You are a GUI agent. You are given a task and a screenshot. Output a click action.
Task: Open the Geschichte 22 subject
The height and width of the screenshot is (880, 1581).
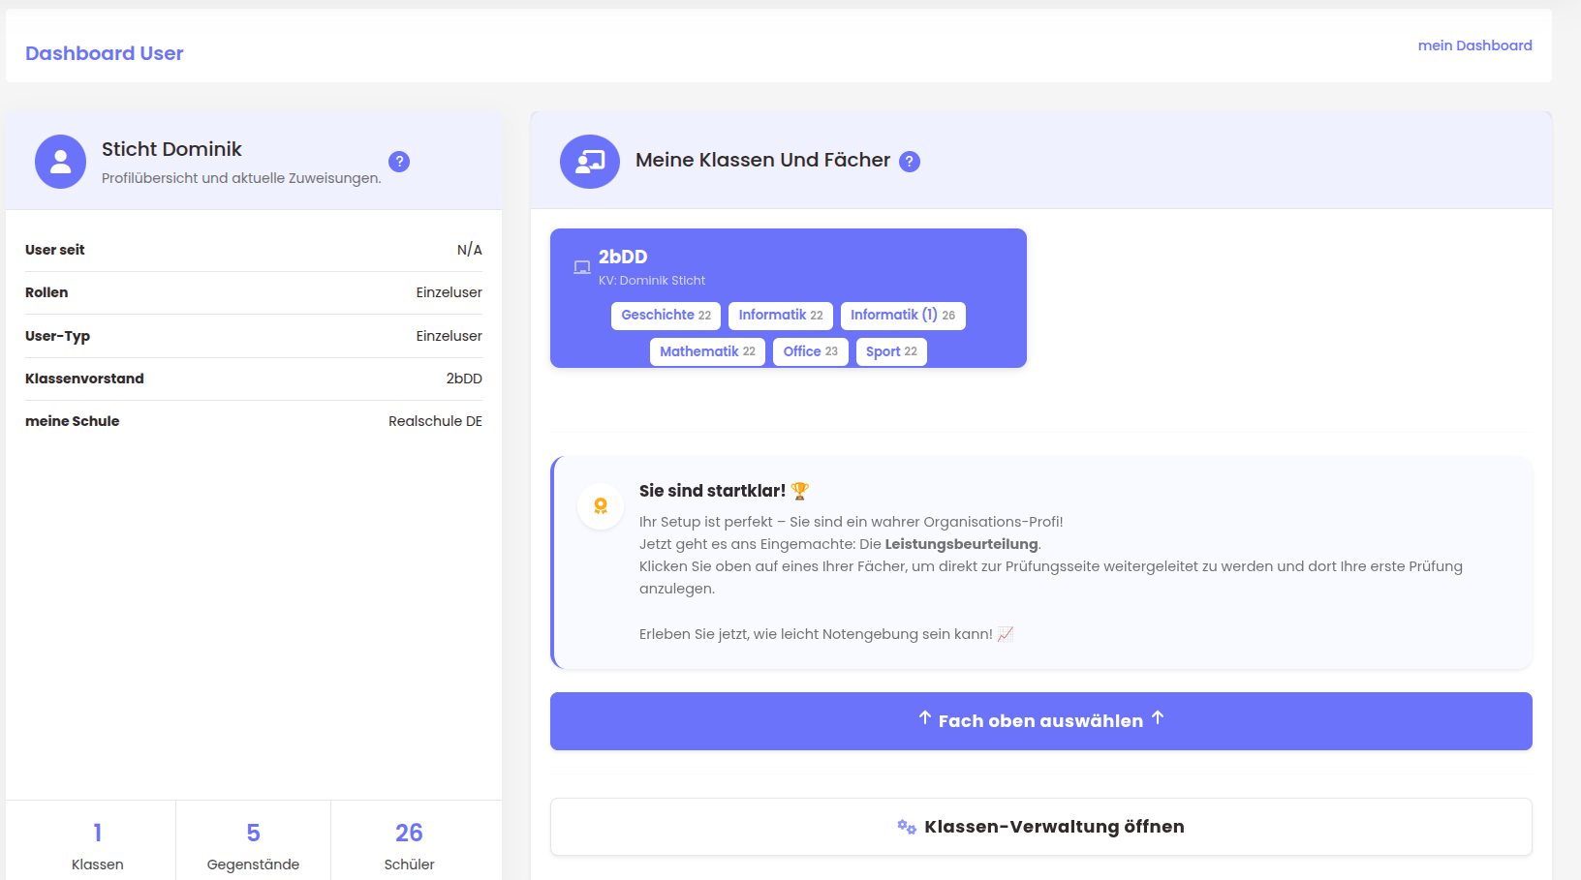click(666, 316)
